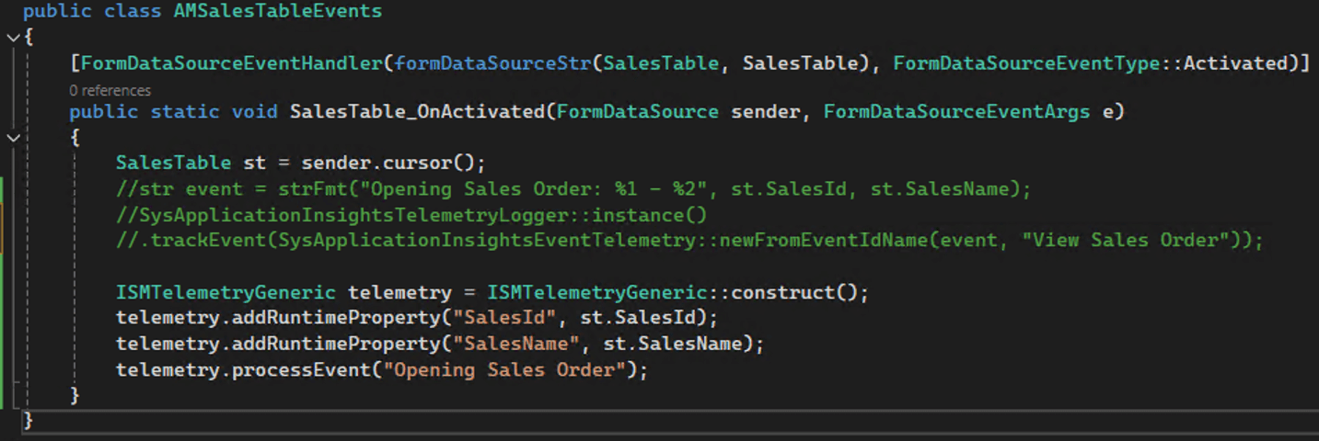Collapse the SalesTable_OnActivated method body

(12, 137)
